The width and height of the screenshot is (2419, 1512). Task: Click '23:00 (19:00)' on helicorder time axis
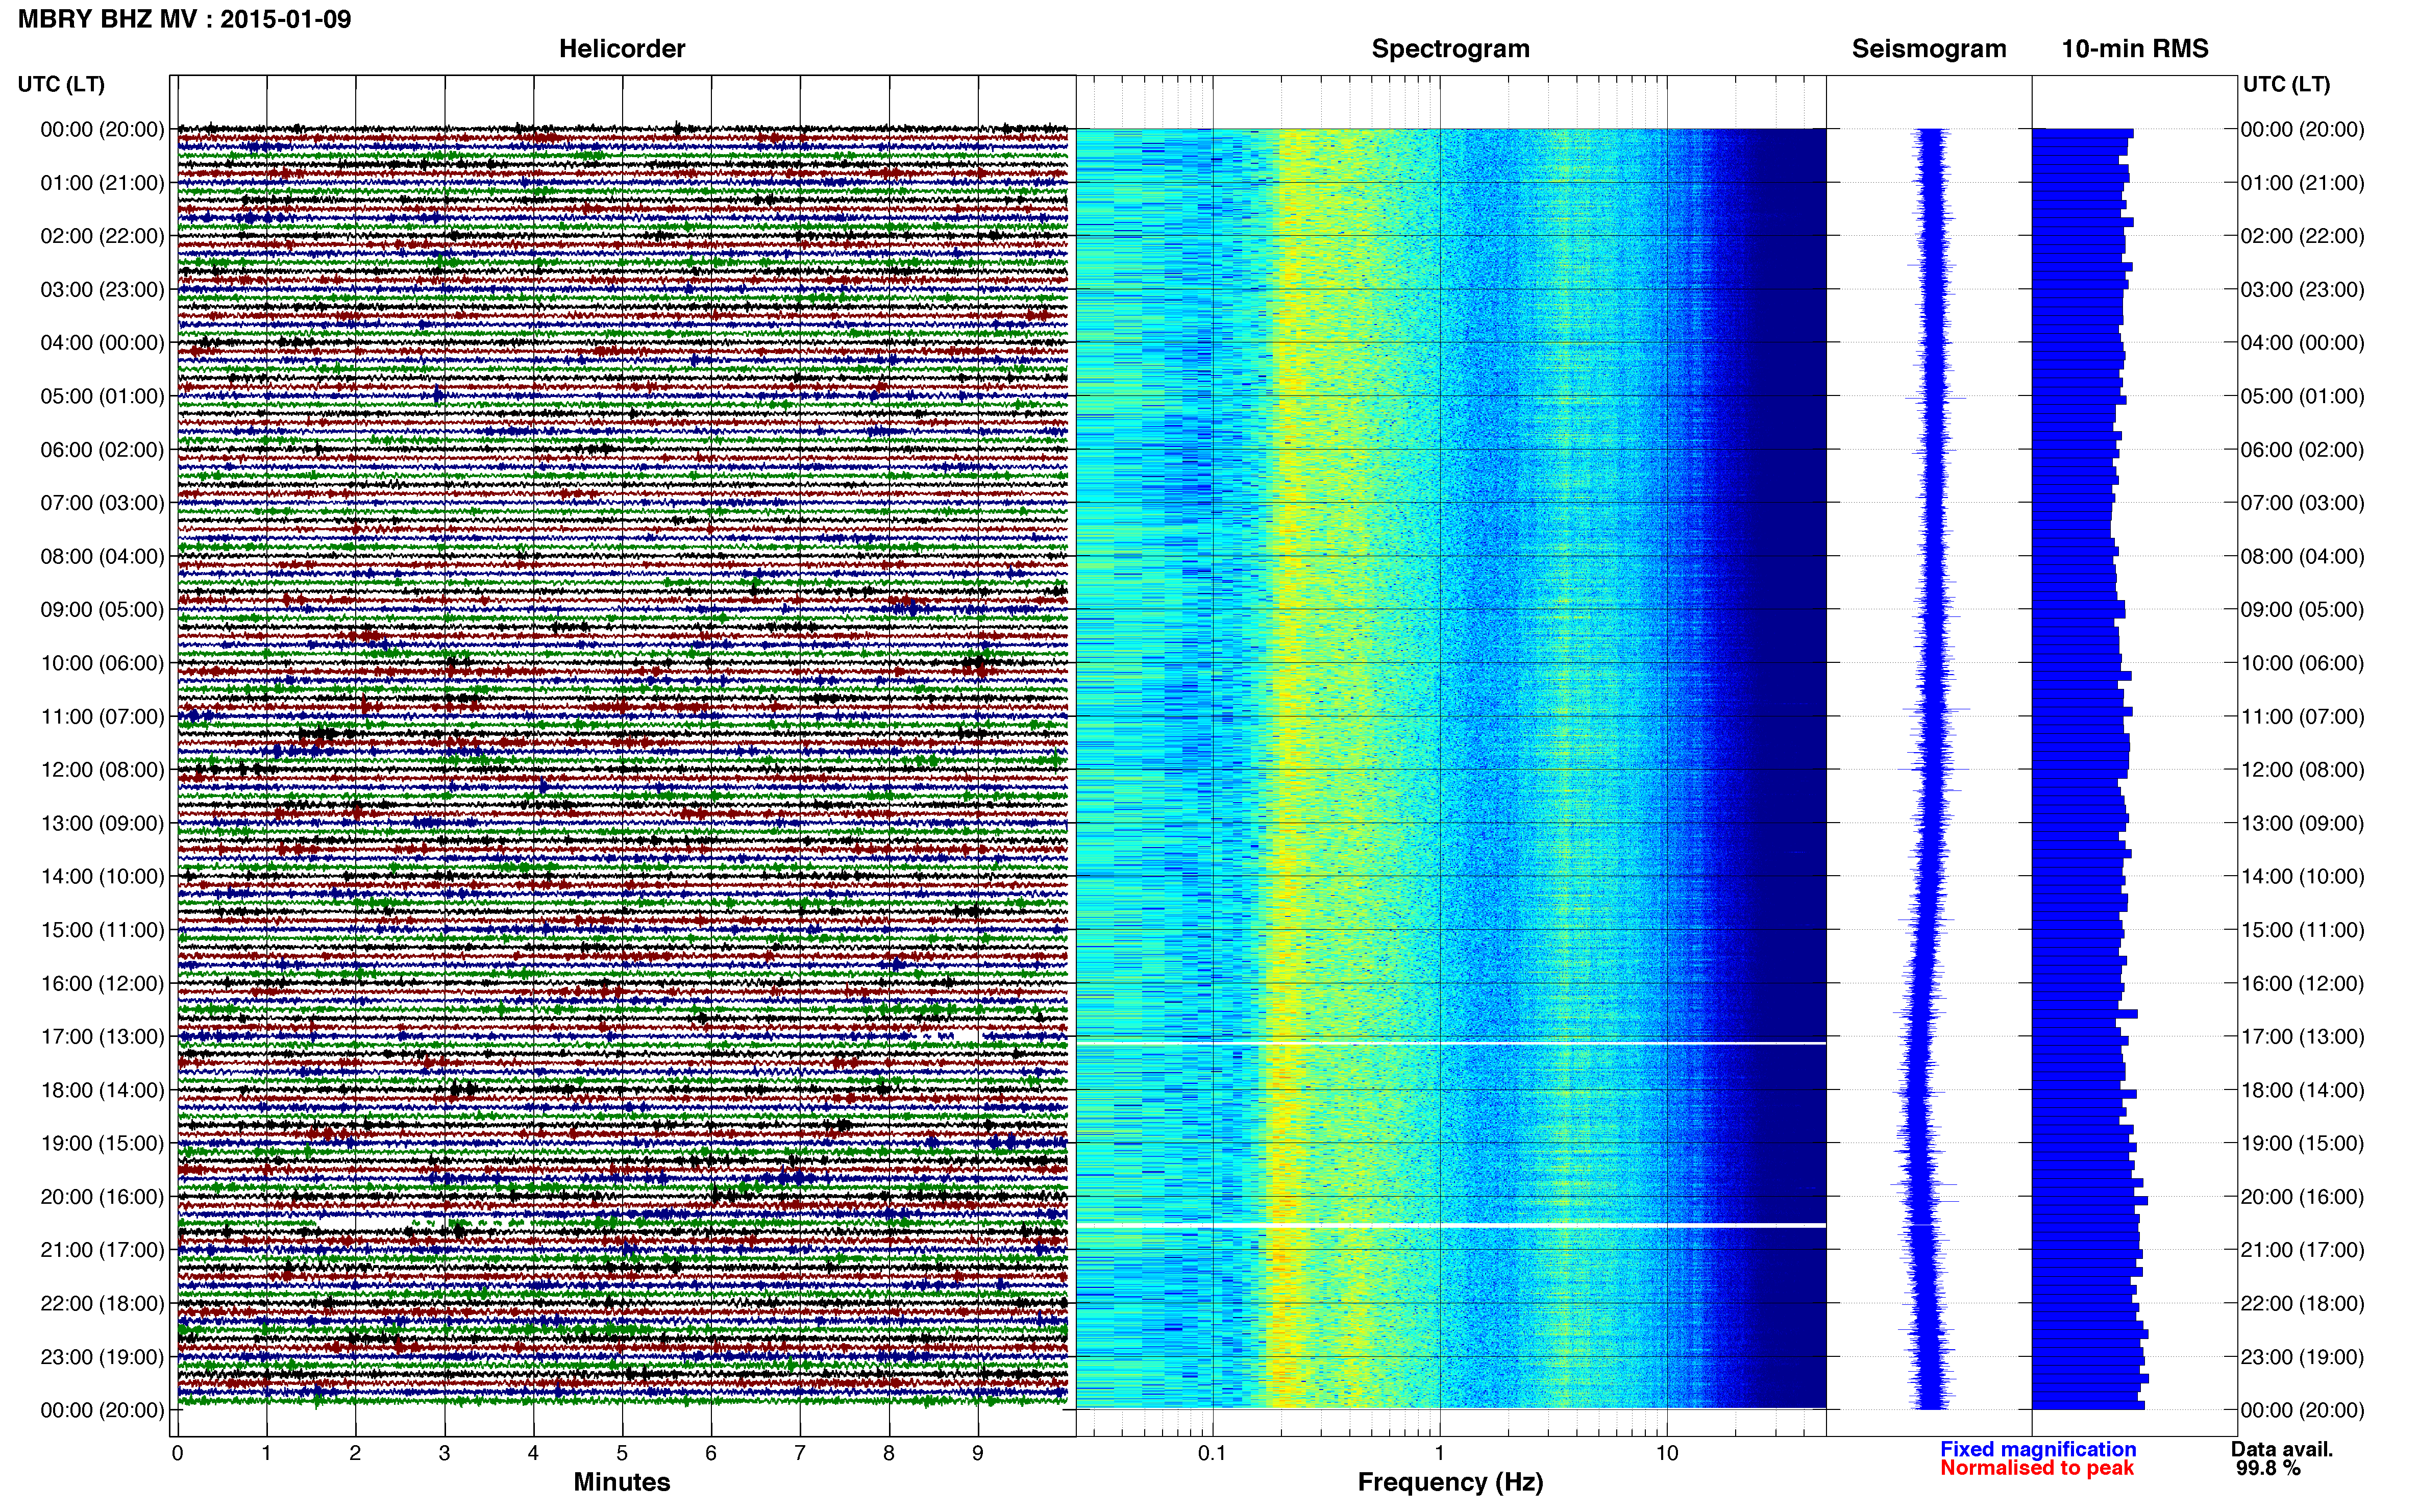coord(102,1357)
